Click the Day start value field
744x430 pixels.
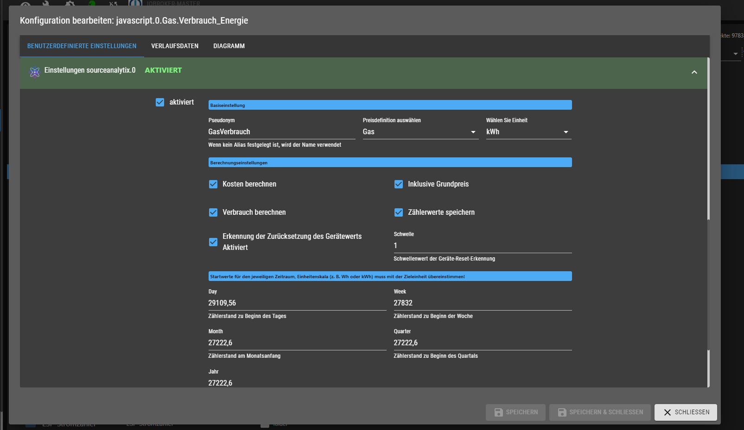297,303
